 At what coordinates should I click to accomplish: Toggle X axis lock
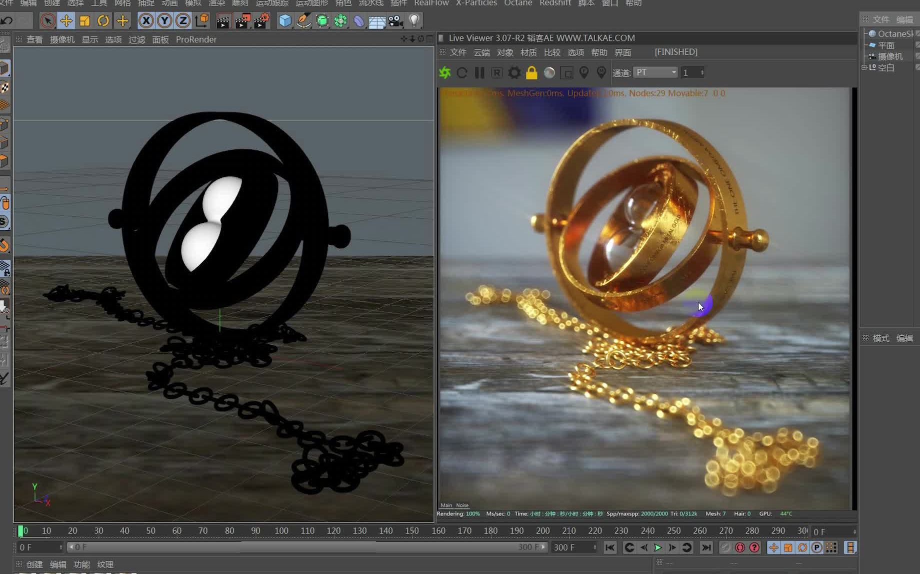pyautogui.click(x=145, y=21)
